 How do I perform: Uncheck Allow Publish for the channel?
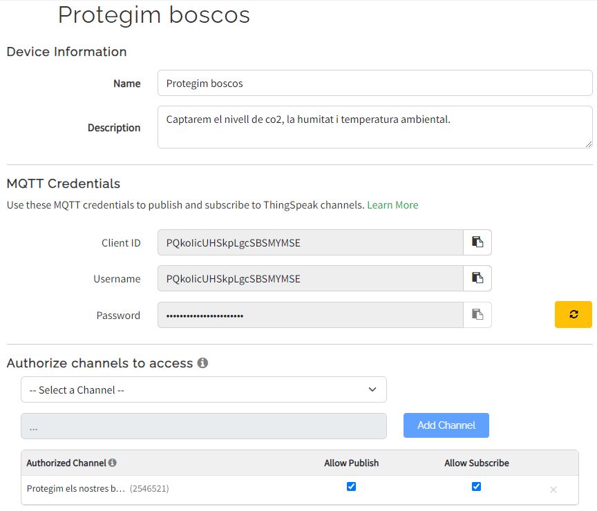click(351, 487)
